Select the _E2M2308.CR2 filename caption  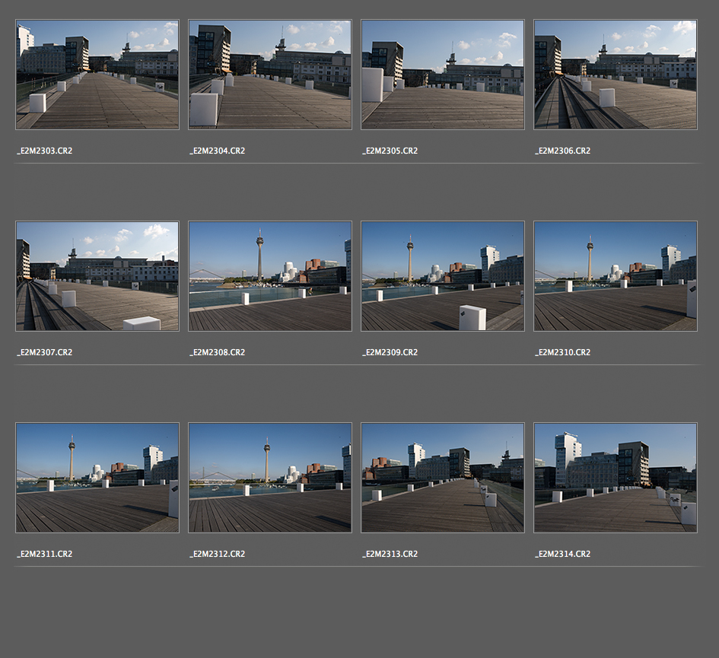coord(217,352)
